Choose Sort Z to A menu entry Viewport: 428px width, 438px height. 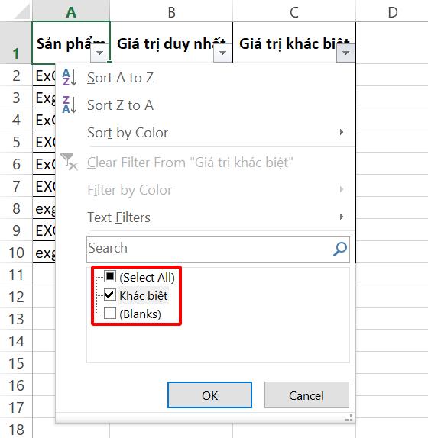[206, 105]
